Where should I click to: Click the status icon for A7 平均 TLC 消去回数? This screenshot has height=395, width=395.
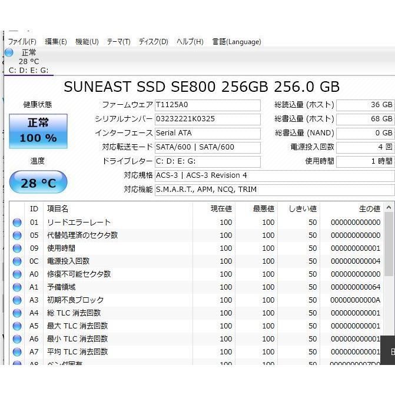(17, 352)
